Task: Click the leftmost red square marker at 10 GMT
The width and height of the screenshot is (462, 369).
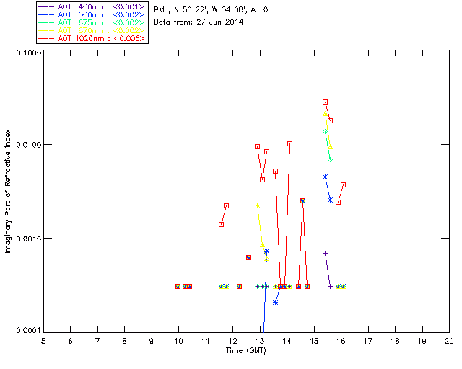Action: (178, 286)
